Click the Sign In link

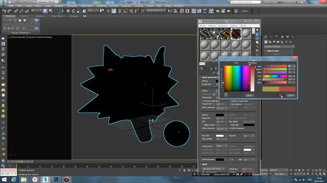tap(281, 2)
